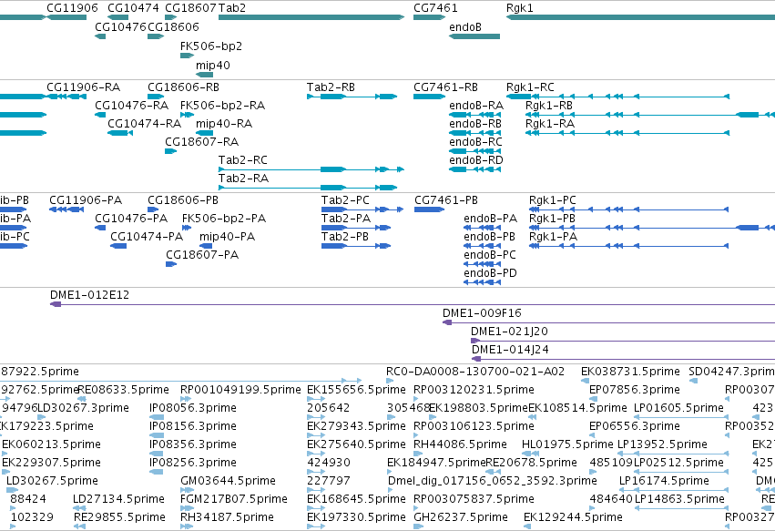Select the DME1-009F16 clone label

[x=482, y=313]
